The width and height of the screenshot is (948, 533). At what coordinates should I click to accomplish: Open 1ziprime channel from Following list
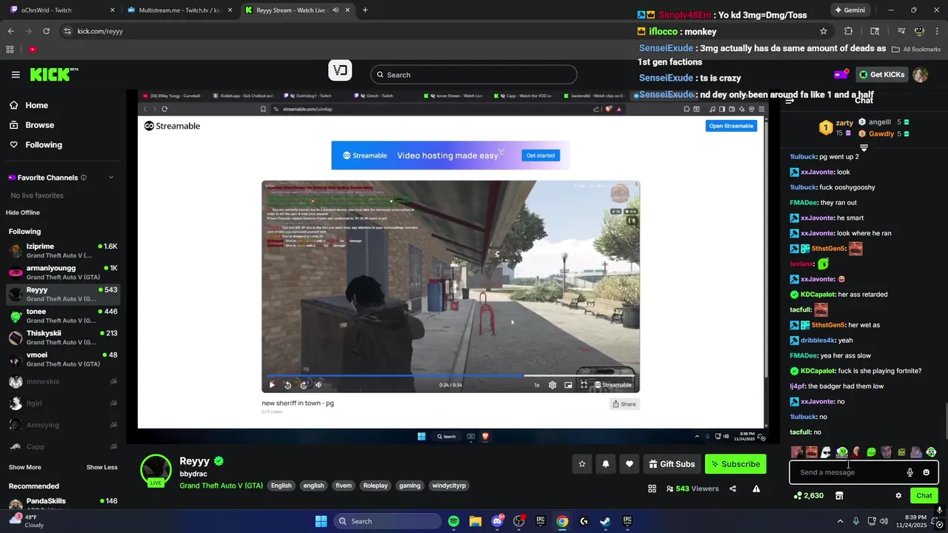(63, 250)
